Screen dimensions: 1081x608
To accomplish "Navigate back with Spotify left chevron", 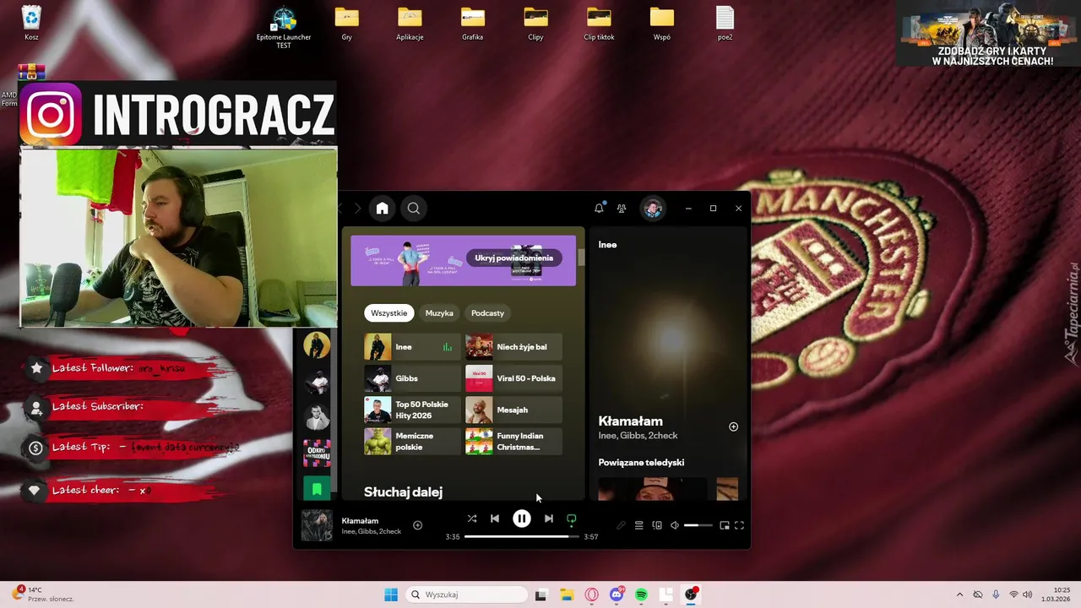I will click(x=341, y=208).
